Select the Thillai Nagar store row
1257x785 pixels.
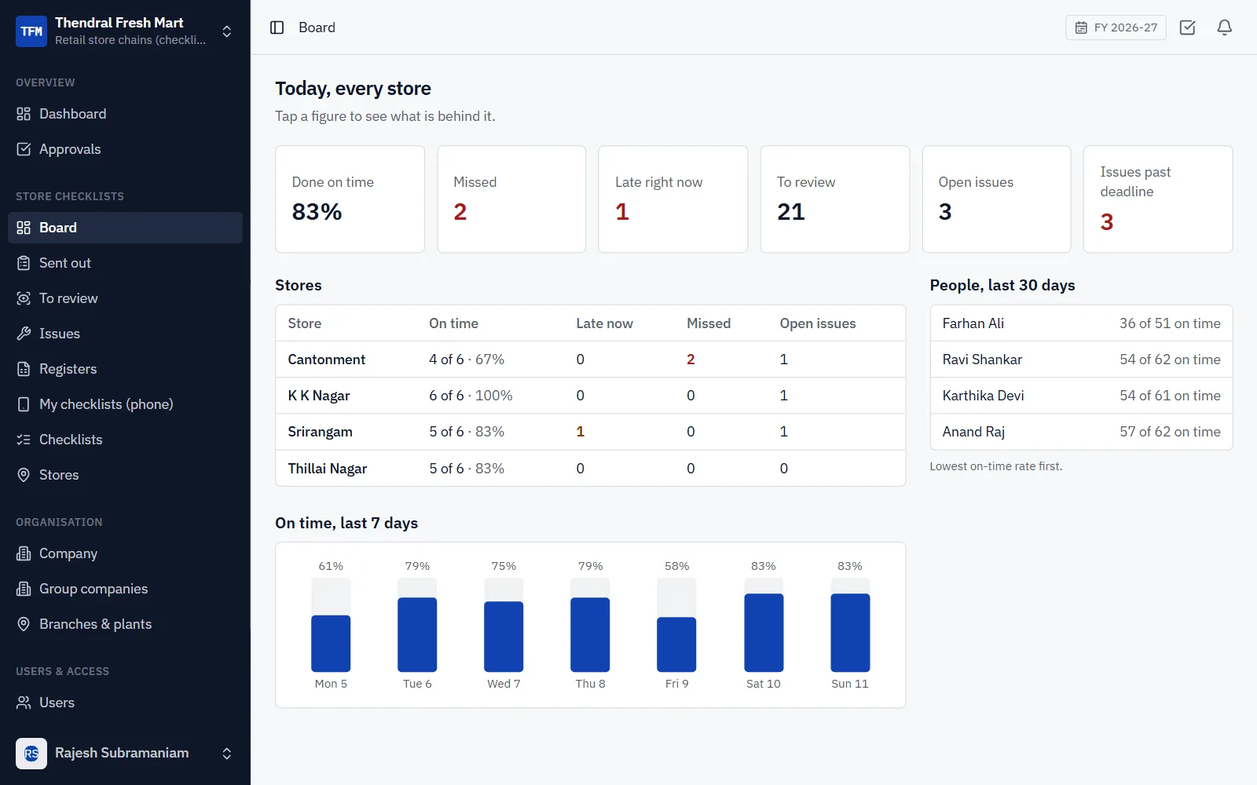click(590, 469)
